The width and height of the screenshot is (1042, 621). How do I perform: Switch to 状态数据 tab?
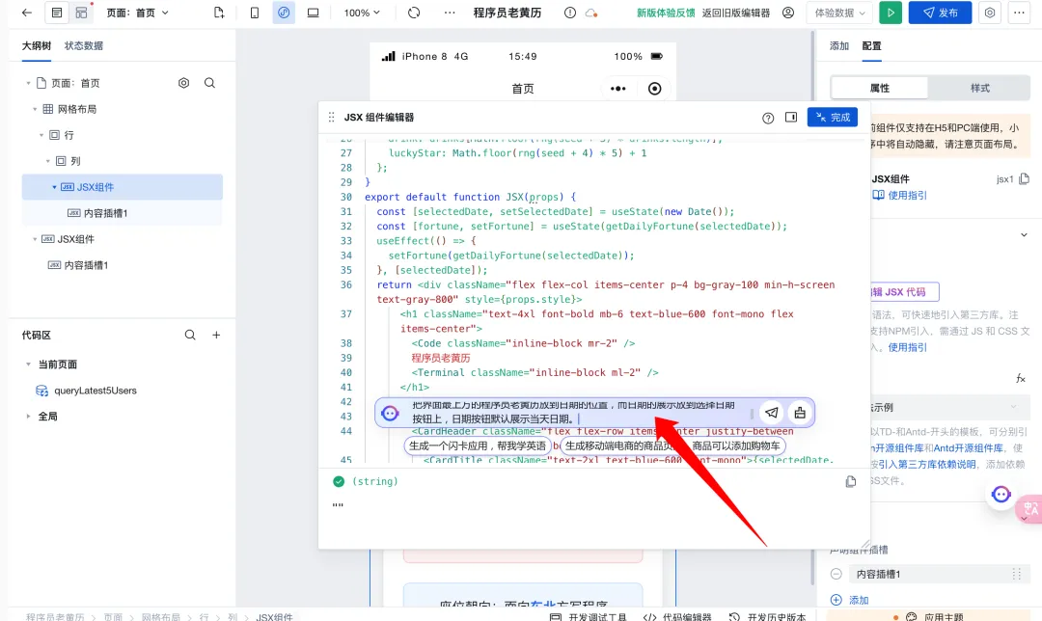pyautogui.click(x=84, y=46)
